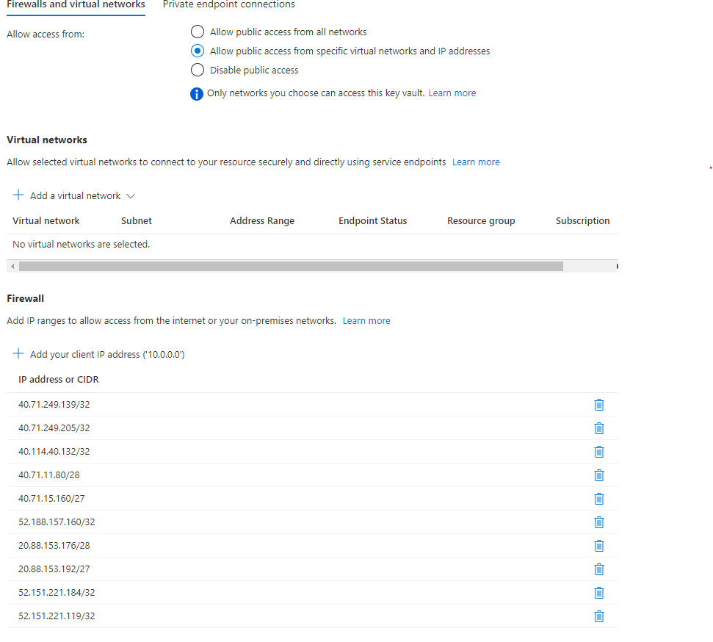The image size is (713, 642).
Task: Remove the 52.188.157.160/32 firewall entry
Action: tap(598, 522)
